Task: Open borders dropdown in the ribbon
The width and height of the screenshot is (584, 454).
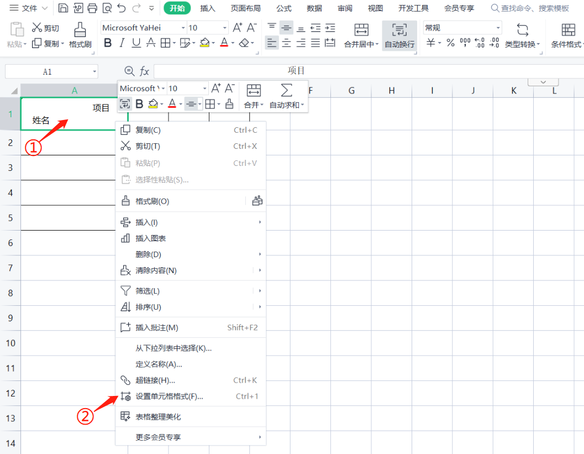Action: 174,43
